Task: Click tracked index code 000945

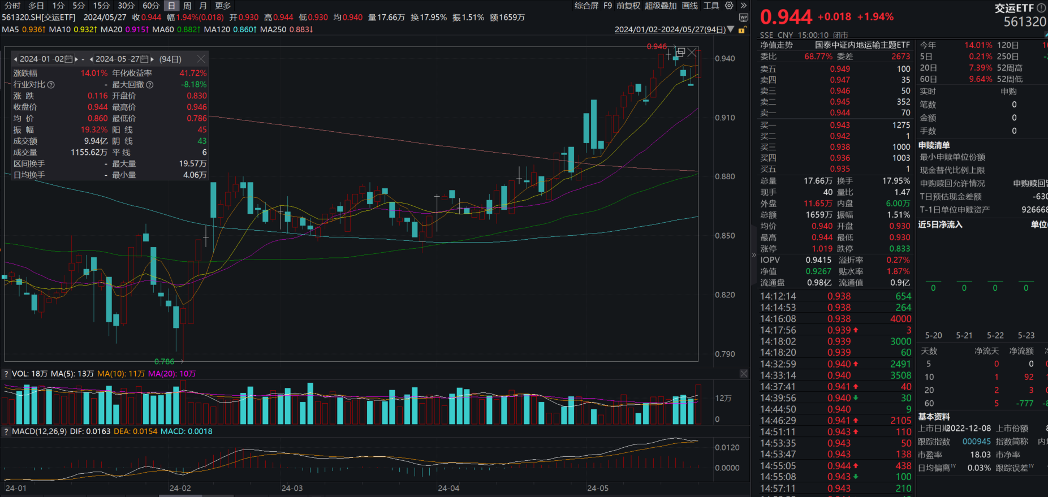Action: click(x=976, y=442)
